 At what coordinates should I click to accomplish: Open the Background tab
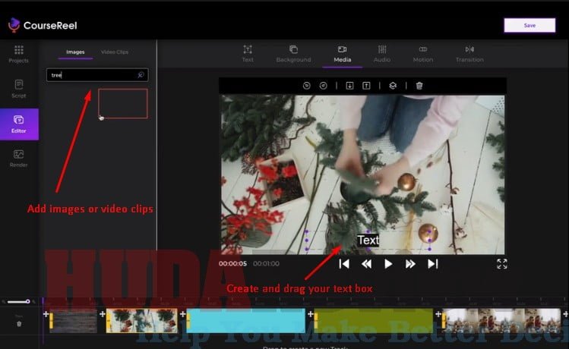293,54
